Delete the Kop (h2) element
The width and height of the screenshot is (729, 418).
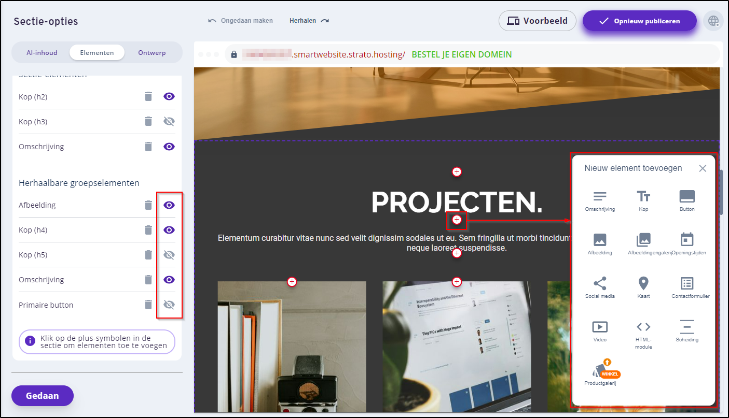pyautogui.click(x=148, y=97)
